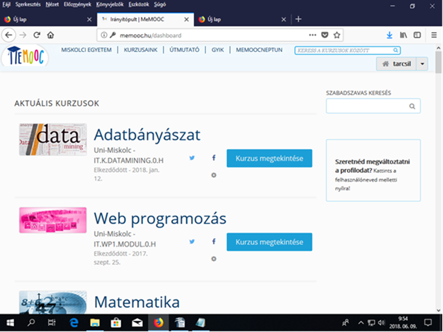Viewport: 443px width, 332px height.
Task: Open the Mail app from the taskbar
Action: (137, 323)
